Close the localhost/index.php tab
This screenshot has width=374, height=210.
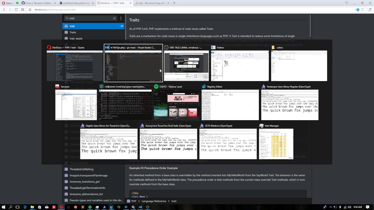coord(93,3)
